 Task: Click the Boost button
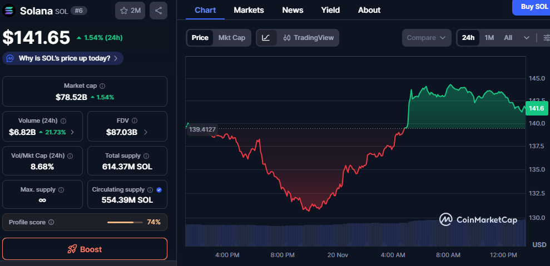tap(85, 249)
